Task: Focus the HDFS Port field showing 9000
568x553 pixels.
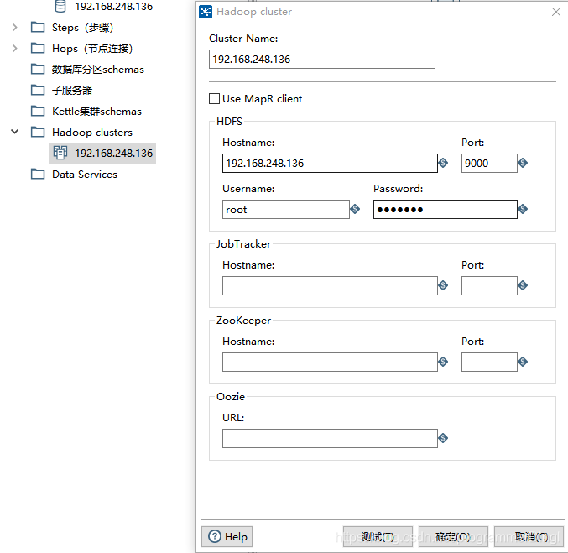Action: click(x=489, y=163)
